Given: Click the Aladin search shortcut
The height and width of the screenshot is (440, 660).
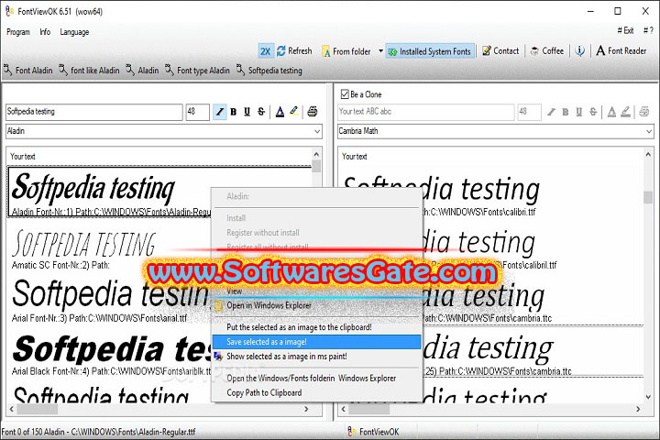Looking at the screenshot, I should tap(142, 70).
